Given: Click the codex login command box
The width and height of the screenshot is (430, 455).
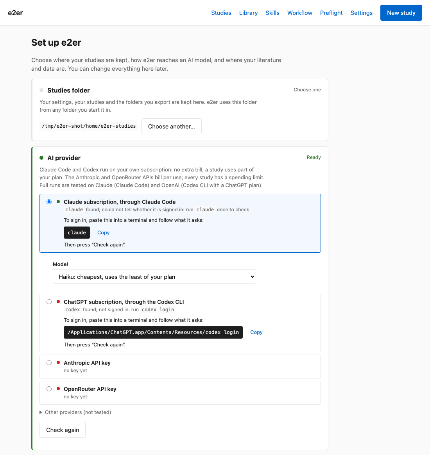Looking at the screenshot, I should point(153,332).
